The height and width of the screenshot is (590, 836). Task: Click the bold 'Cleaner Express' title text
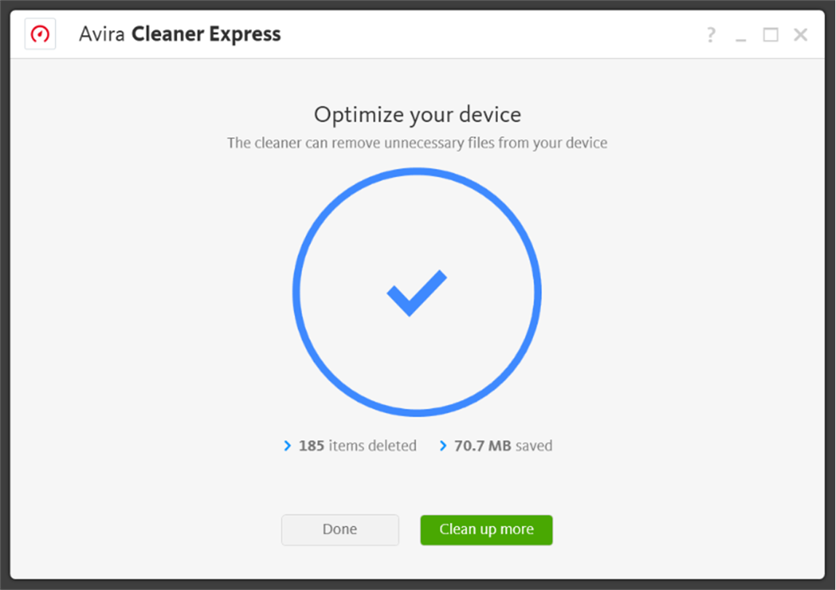(206, 34)
